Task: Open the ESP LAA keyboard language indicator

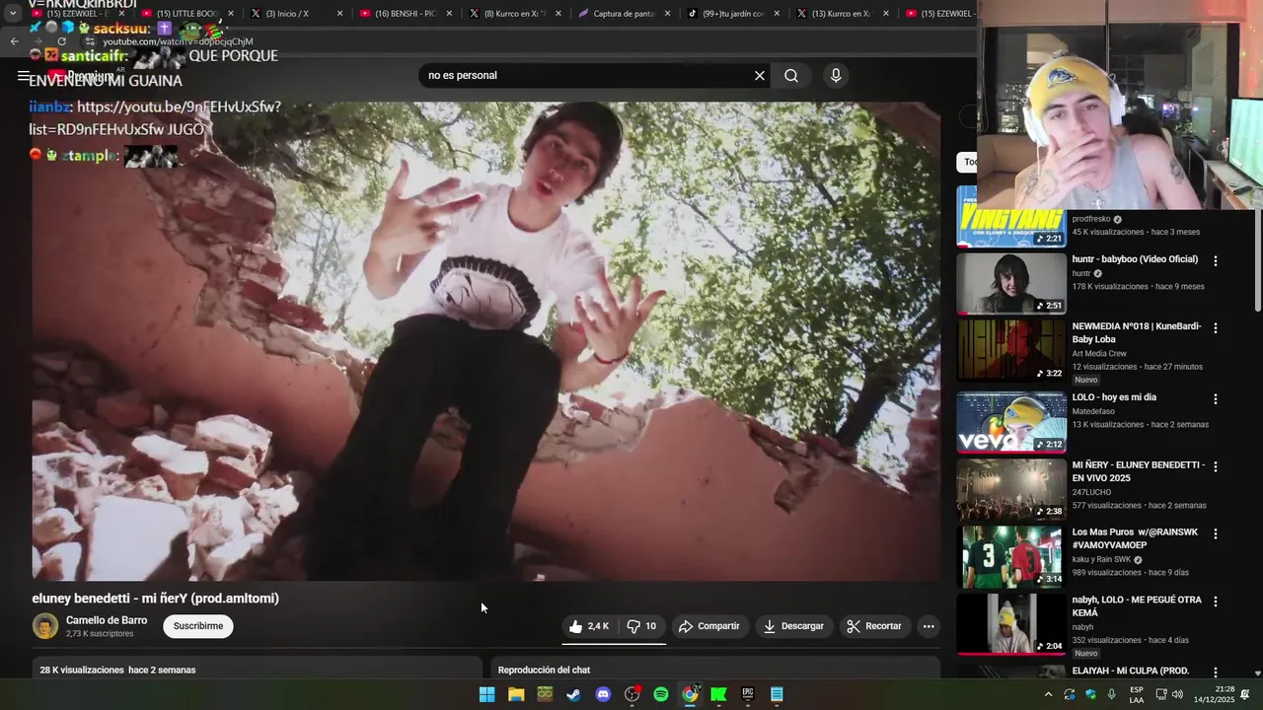Action: point(1137,694)
